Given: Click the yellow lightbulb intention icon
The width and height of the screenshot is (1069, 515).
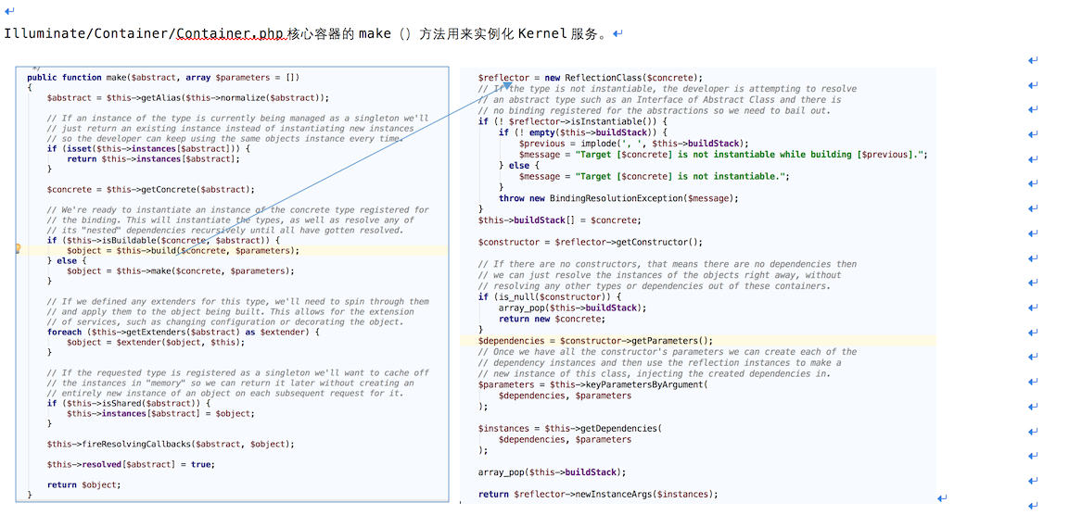Looking at the screenshot, I should (19, 249).
